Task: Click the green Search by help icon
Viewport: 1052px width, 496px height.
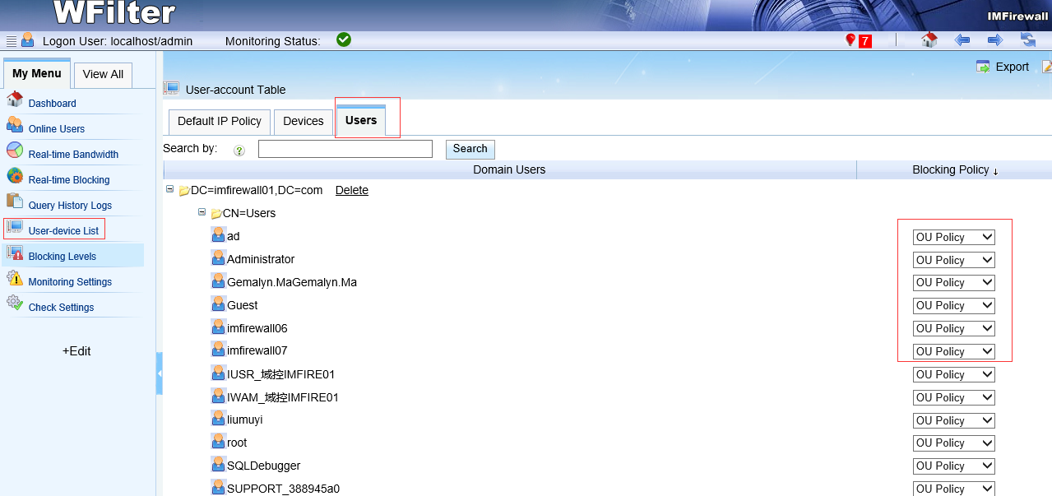Action: (239, 151)
